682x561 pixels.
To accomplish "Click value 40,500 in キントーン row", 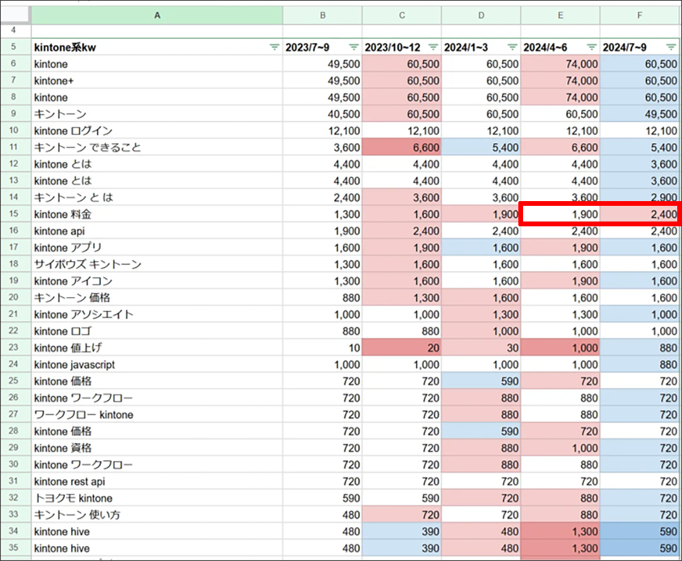I will click(323, 114).
